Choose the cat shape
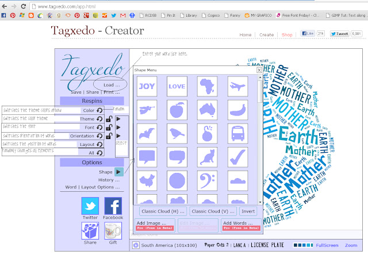The image size is (368, 255). (x=207, y=157)
